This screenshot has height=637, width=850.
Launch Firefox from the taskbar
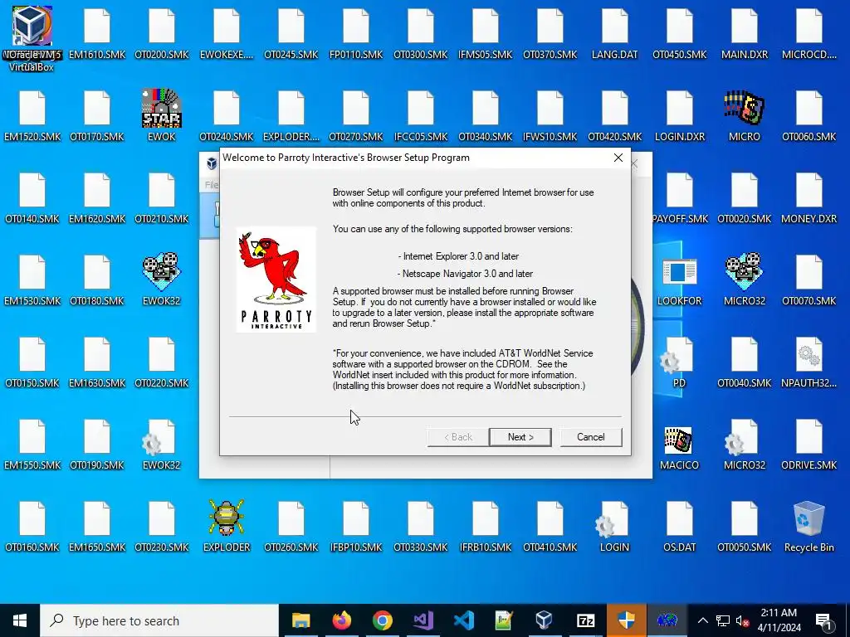coord(341,620)
